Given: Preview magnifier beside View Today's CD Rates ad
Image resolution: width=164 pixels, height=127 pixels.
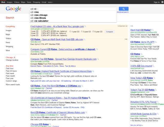Looking at the screenshot, I should pos(154,78).
